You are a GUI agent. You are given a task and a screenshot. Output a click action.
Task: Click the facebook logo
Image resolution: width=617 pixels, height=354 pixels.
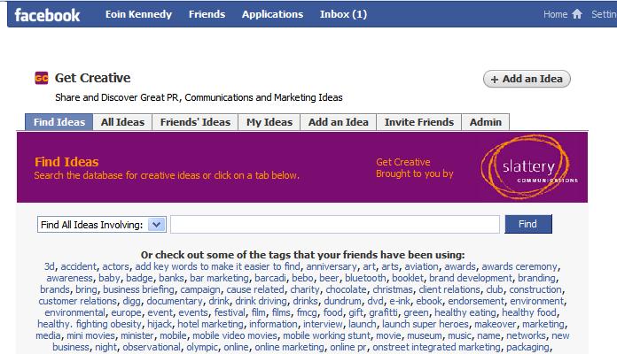click(x=47, y=15)
